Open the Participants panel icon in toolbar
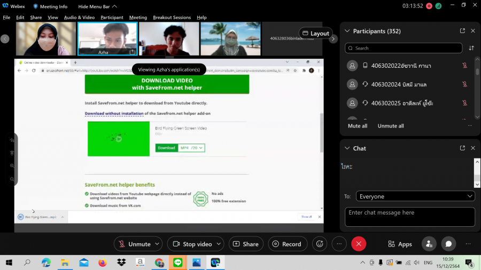The image size is (481, 270). coord(429,244)
